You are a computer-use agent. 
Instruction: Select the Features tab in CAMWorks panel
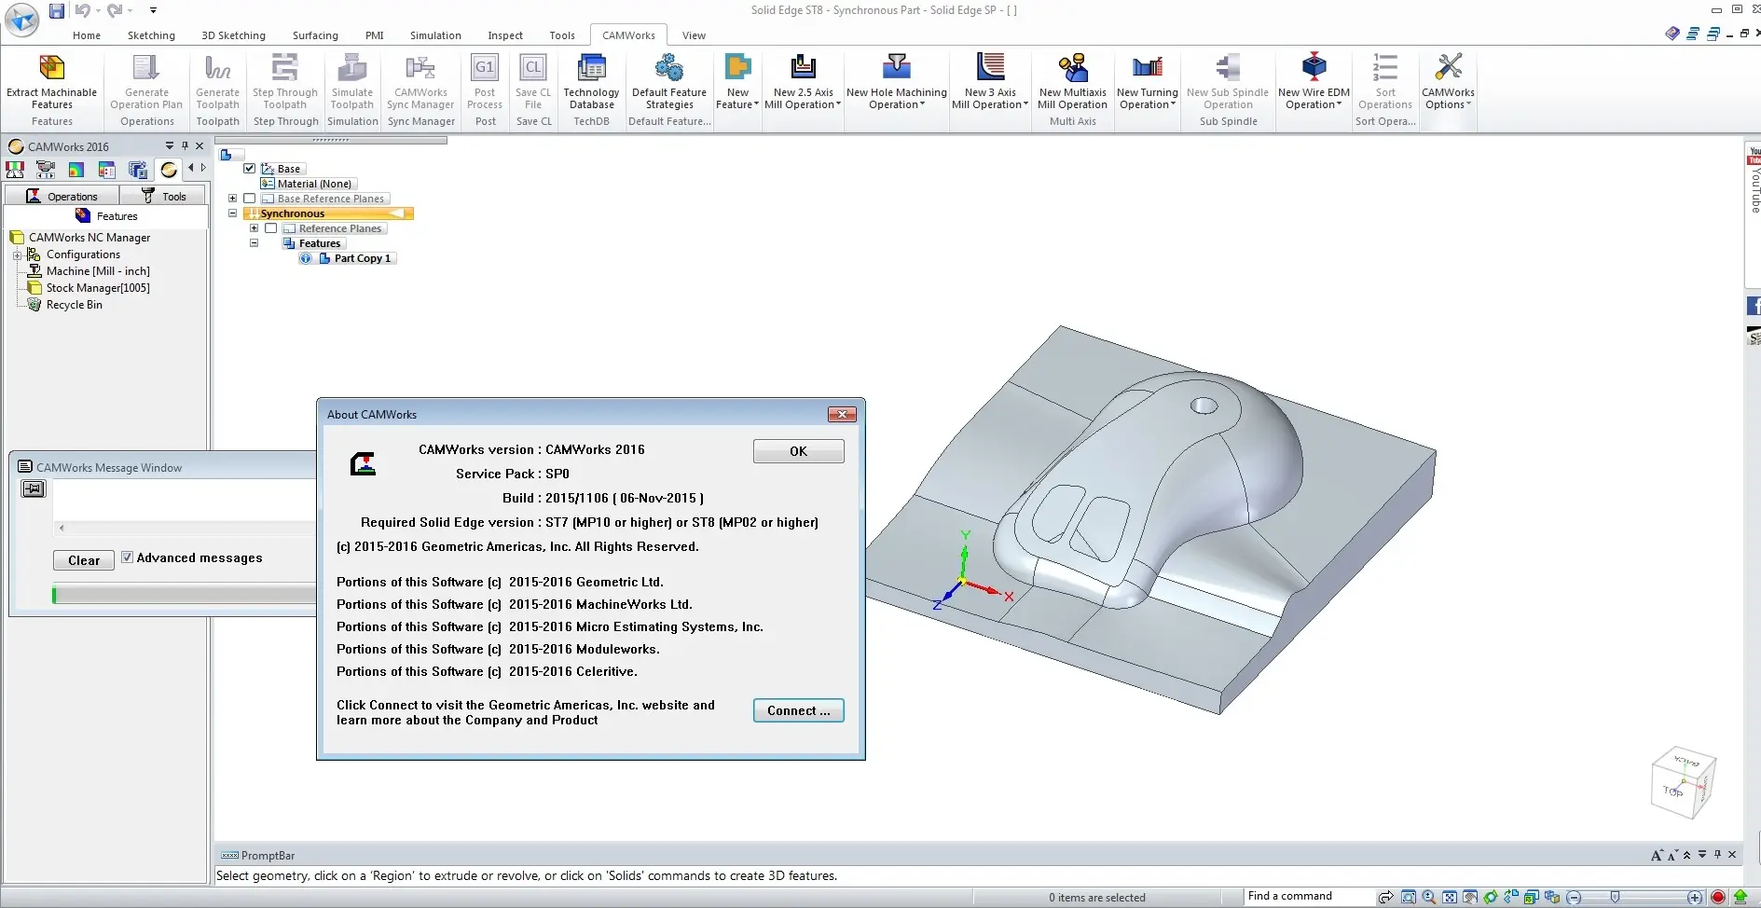pyautogui.click(x=106, y=216)
